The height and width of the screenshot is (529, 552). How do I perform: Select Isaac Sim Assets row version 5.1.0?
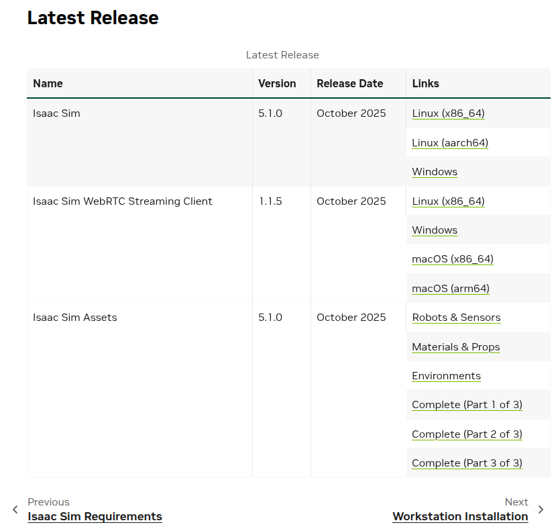pyautogui.click(x=281, y=390)
